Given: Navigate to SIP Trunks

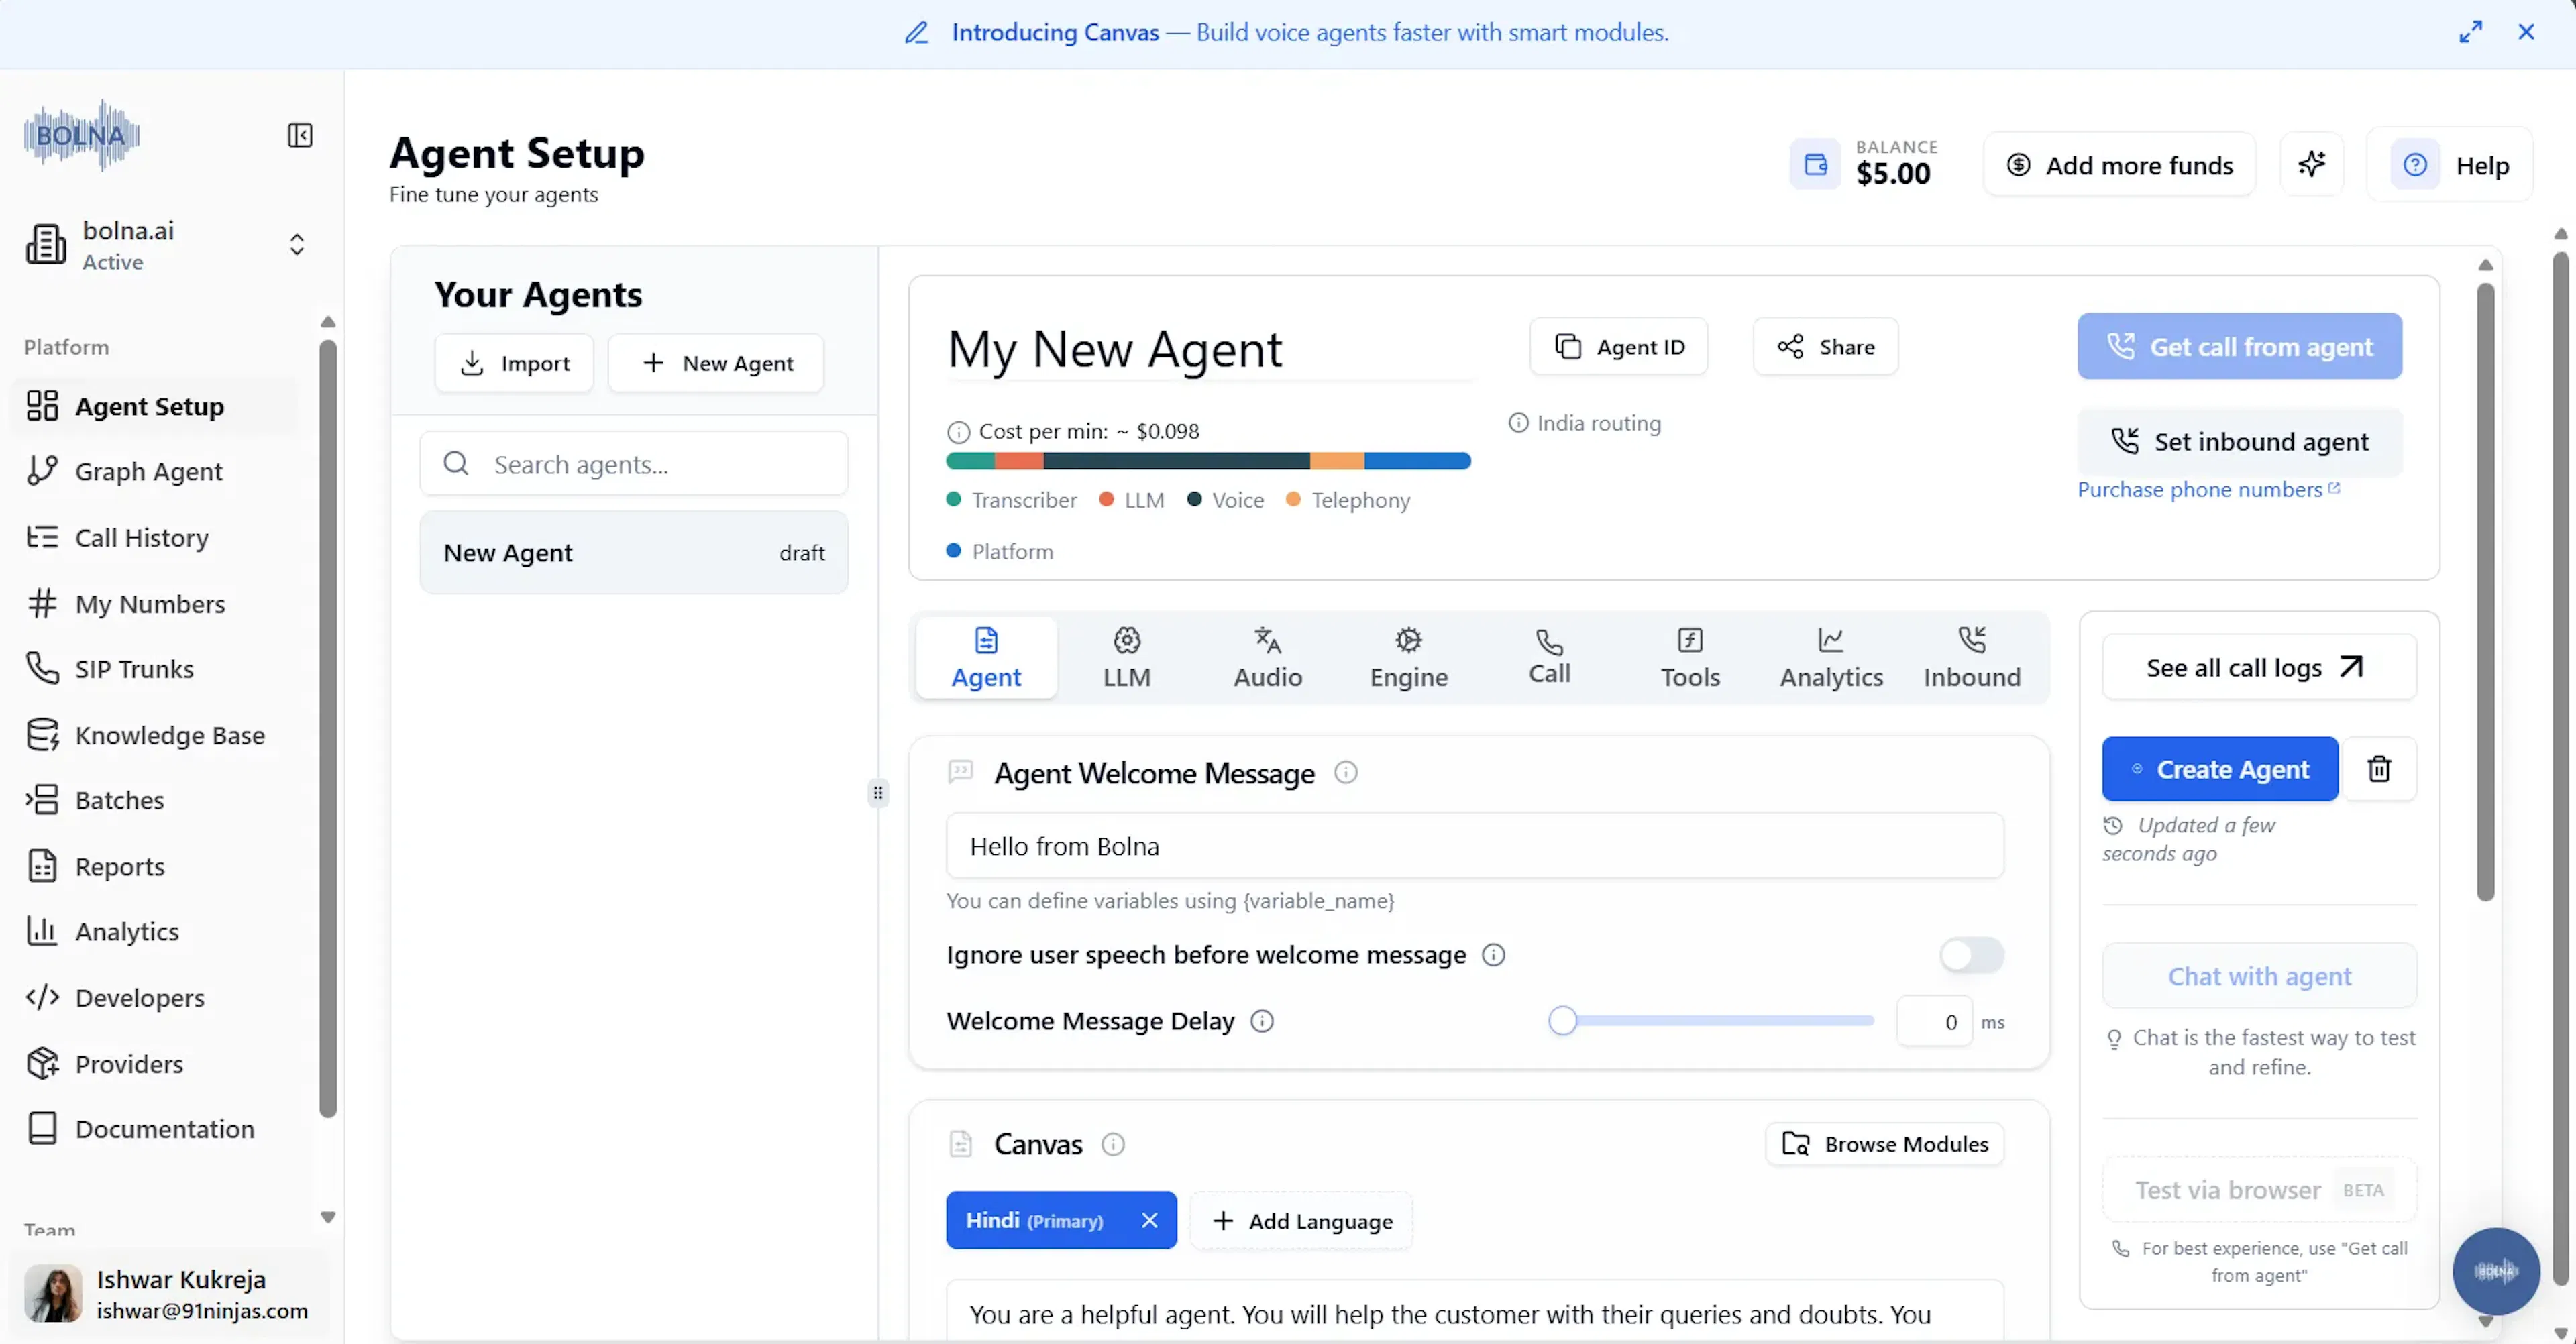Looking at the screenshot, I should coord(155,668).
